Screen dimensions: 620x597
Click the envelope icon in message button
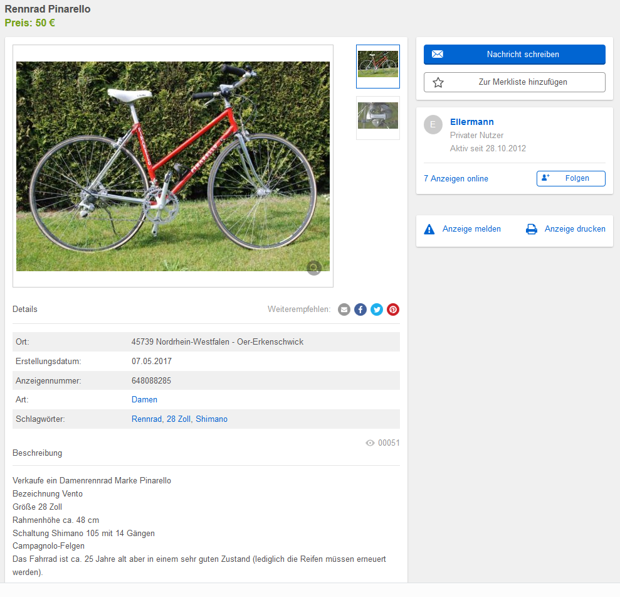tap(438, 54)
